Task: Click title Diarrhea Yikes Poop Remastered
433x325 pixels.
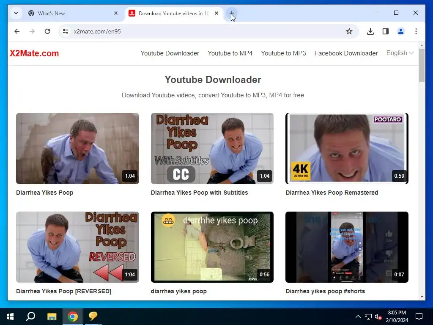Action: point(332,193)
